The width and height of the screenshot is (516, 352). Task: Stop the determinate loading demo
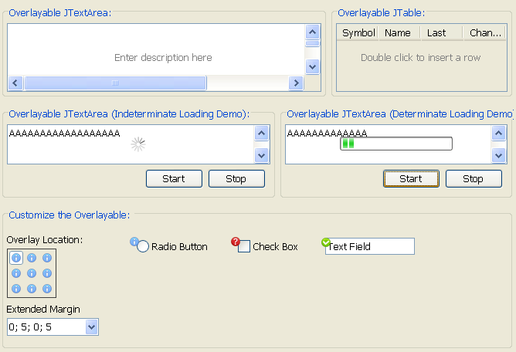pyautogui.click(x=473, y=179)
